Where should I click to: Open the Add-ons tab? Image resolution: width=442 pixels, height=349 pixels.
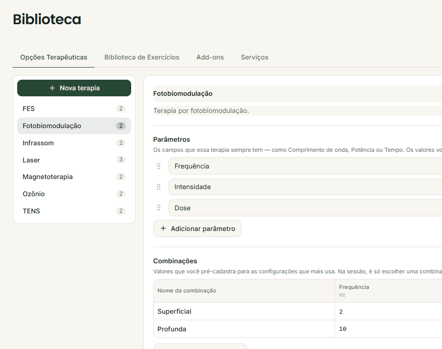click(210, 57)
